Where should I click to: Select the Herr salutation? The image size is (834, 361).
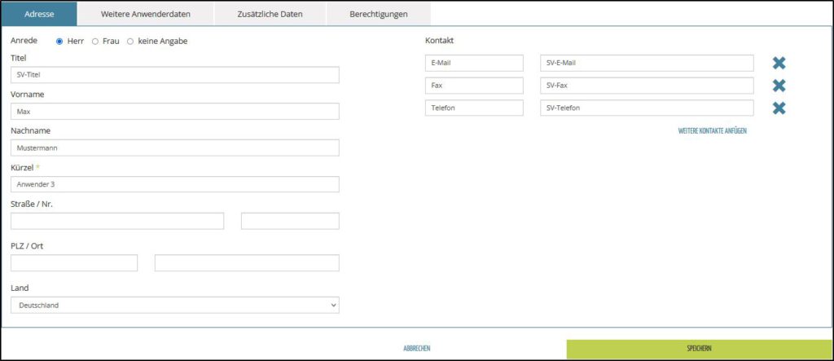(59, 42)
